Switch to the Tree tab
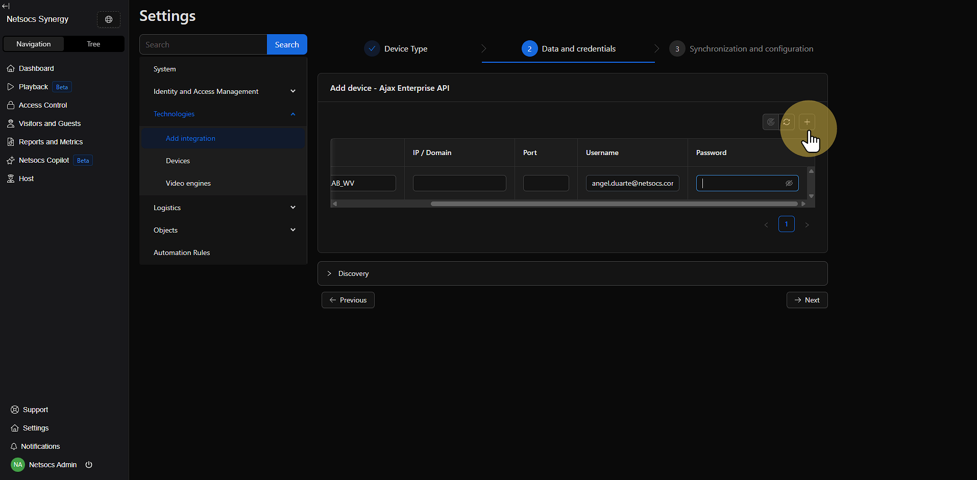Screen dimensions: 977x480 pos(93,44)
